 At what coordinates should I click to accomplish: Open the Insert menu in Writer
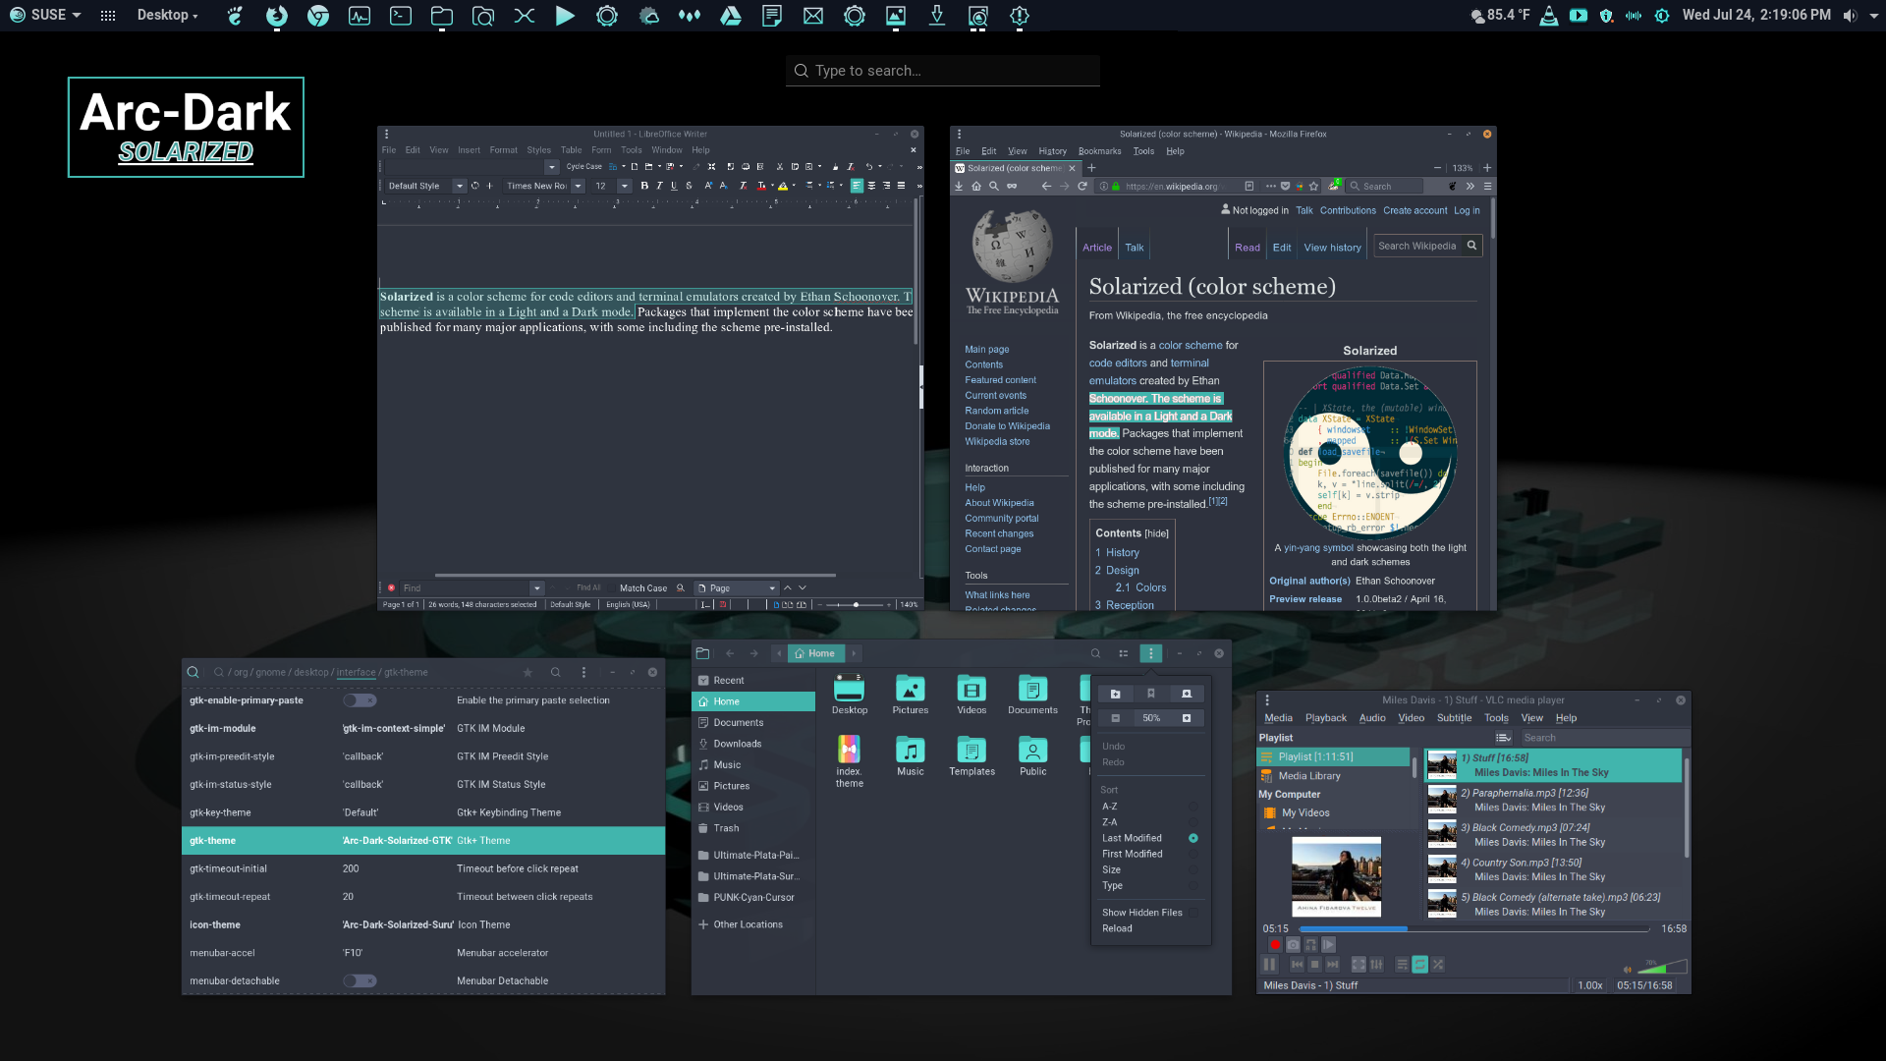tap(469, 150)
